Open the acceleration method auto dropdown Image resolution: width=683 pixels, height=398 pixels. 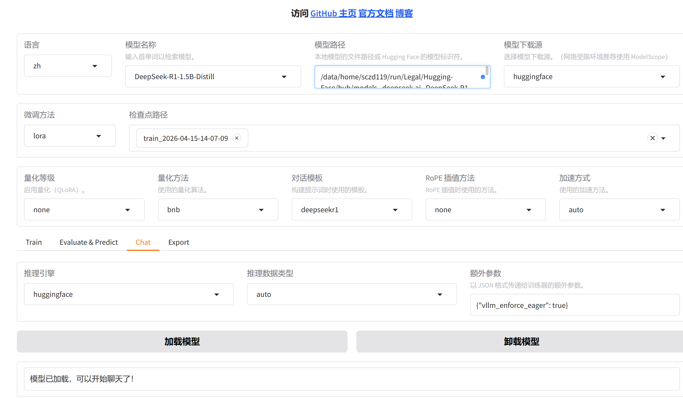coord(619,210)
